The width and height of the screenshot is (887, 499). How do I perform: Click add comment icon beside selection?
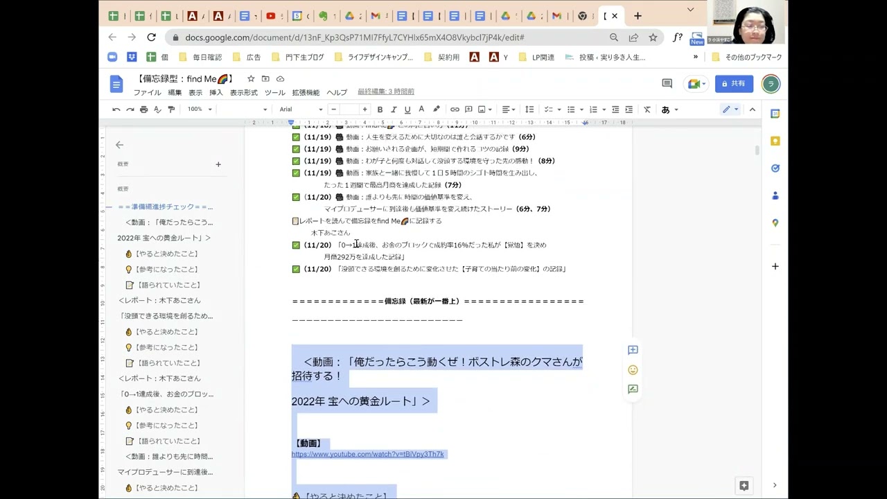pyautogui.click(x=633, y=351)
